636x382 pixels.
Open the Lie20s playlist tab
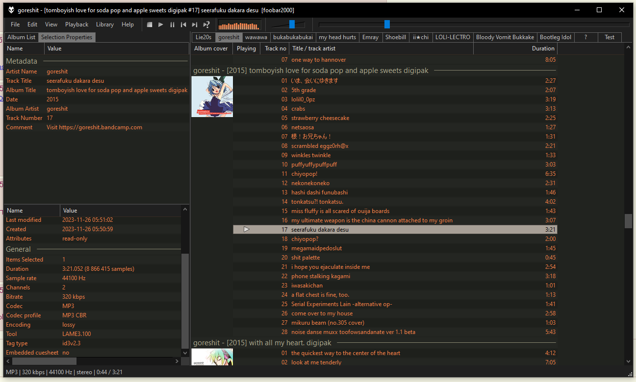click(x=204, y=37)
